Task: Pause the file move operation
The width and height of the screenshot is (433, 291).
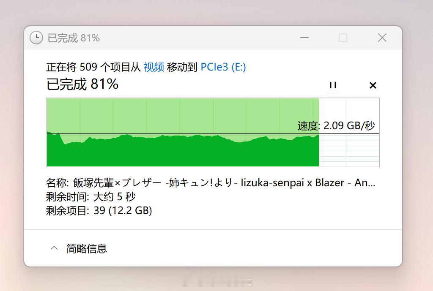Action: point(333,85)
